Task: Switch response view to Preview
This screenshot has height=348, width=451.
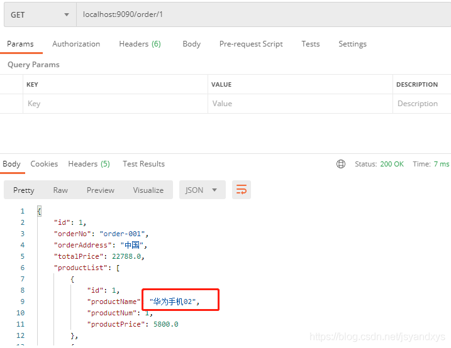Action: tap(101, 190)
